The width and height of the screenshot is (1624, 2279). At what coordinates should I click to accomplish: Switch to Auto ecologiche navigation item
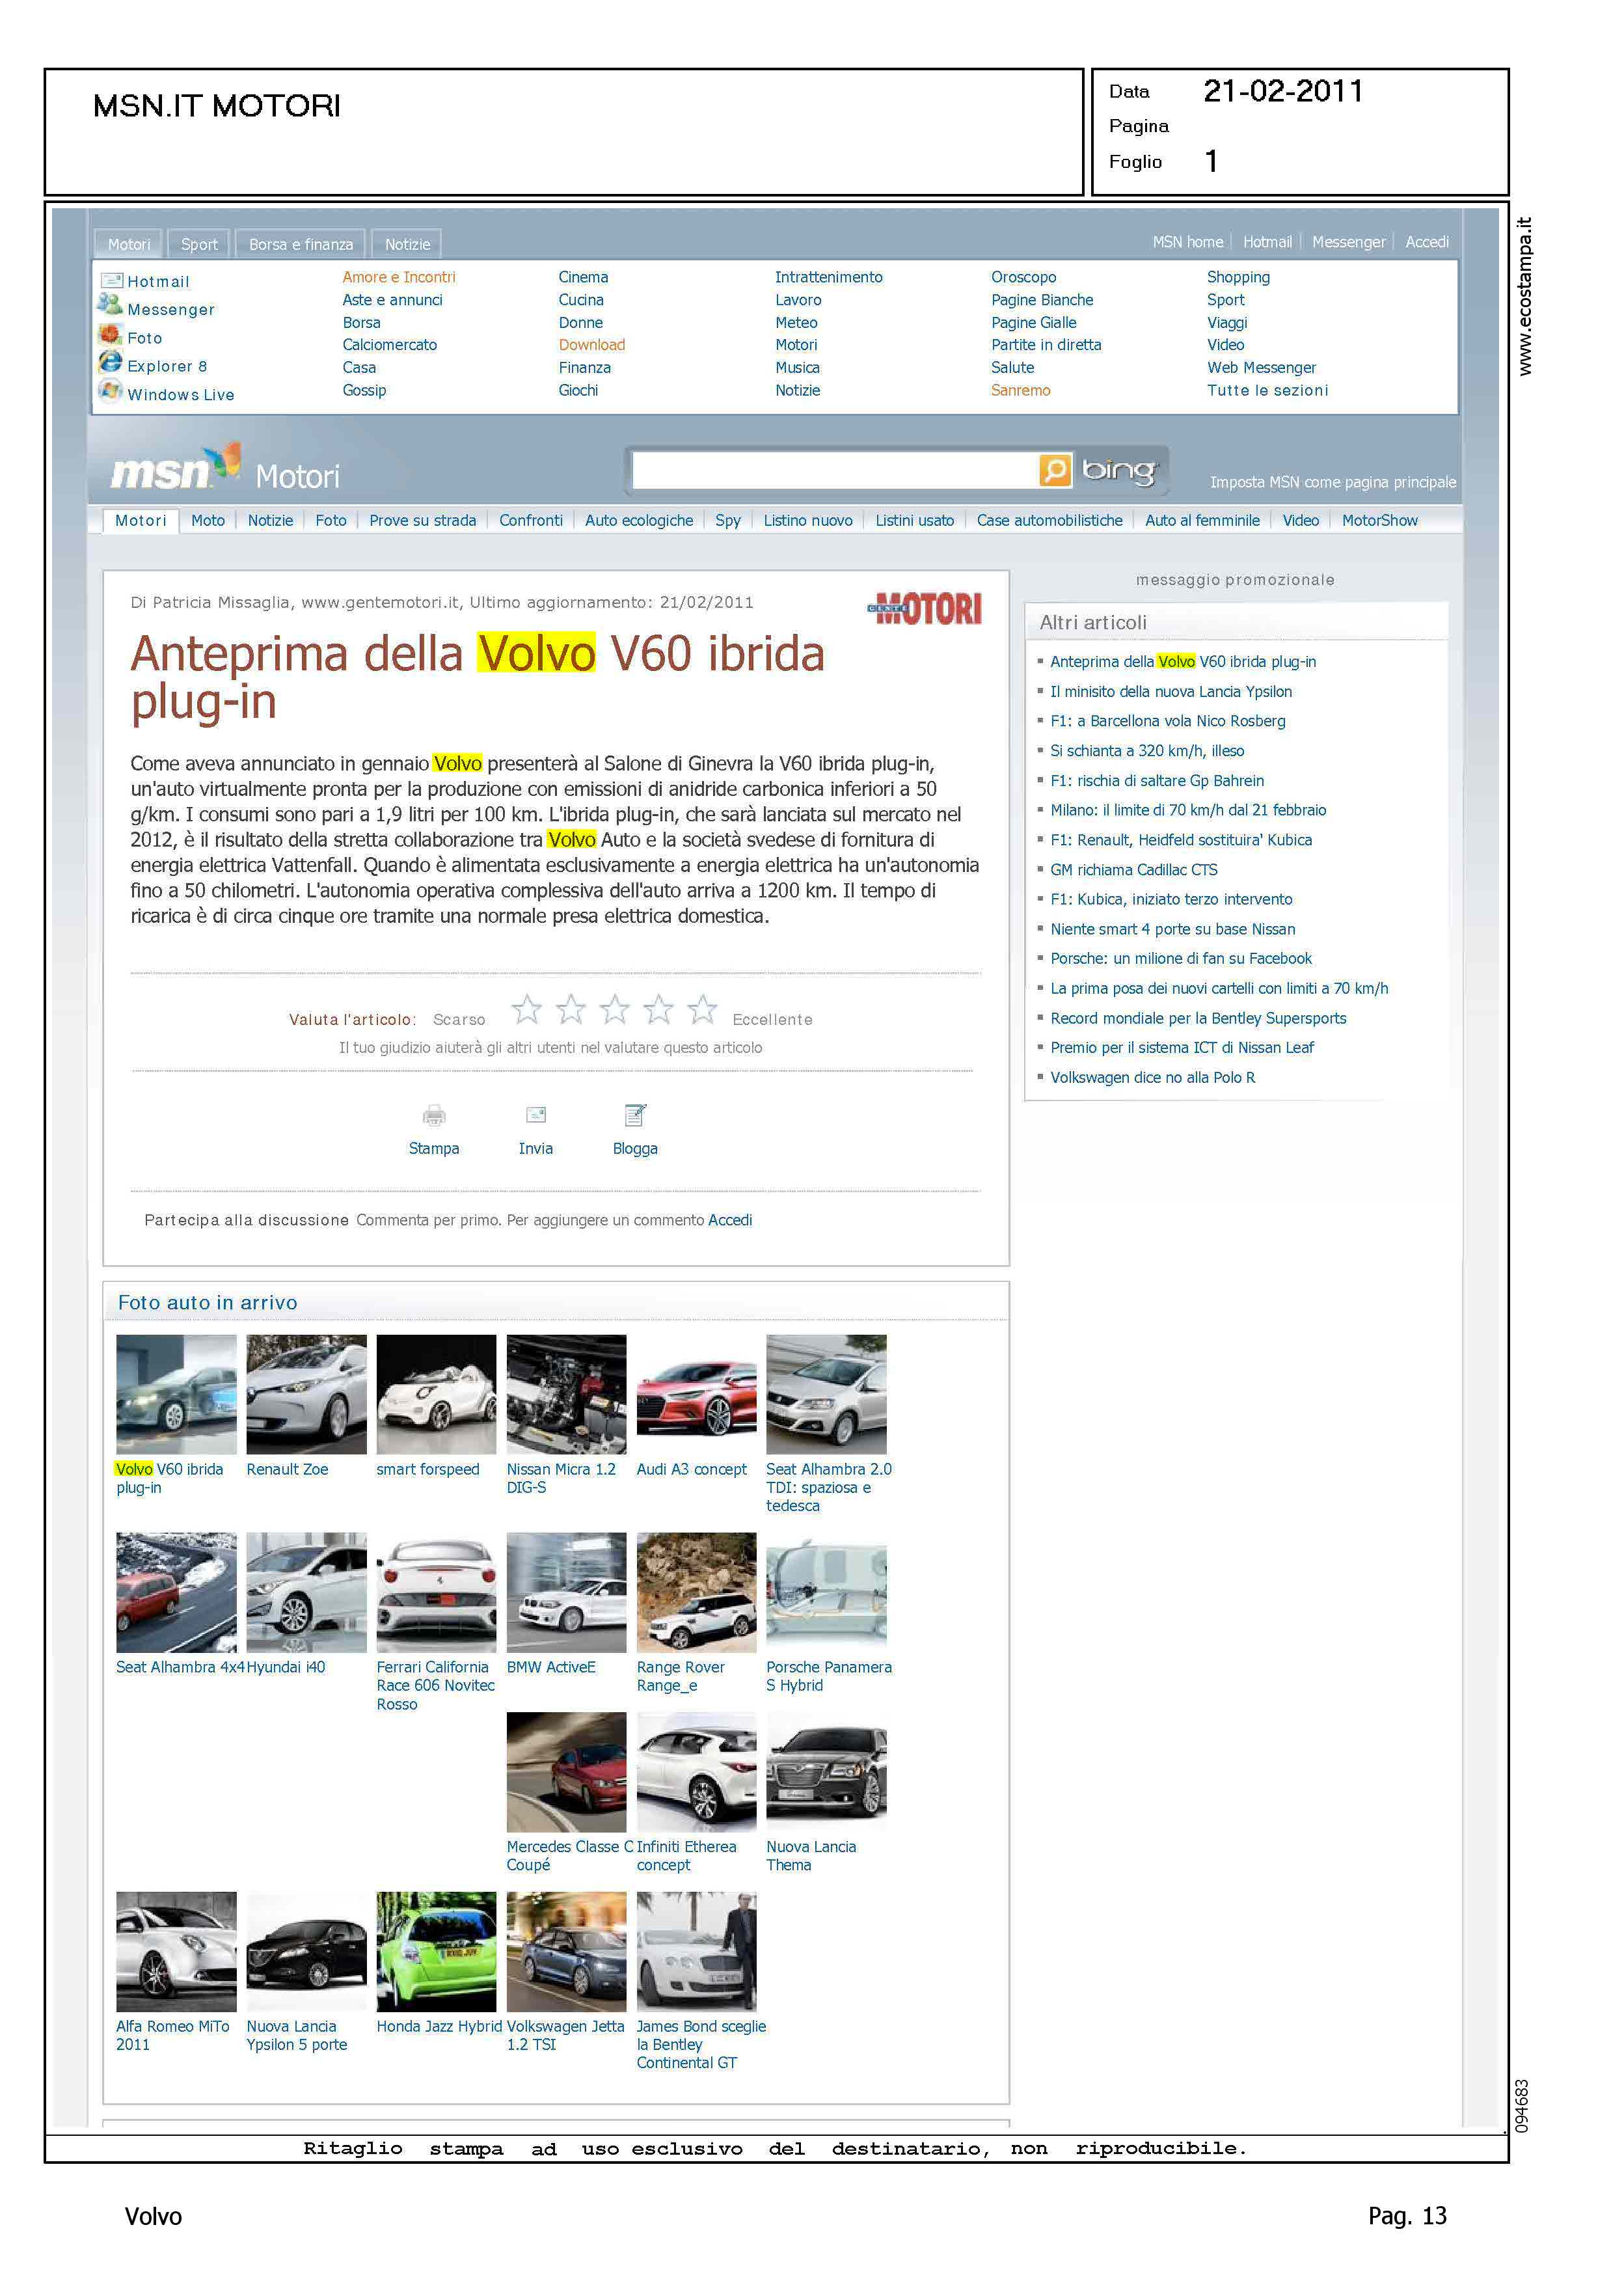pos(638,520)
